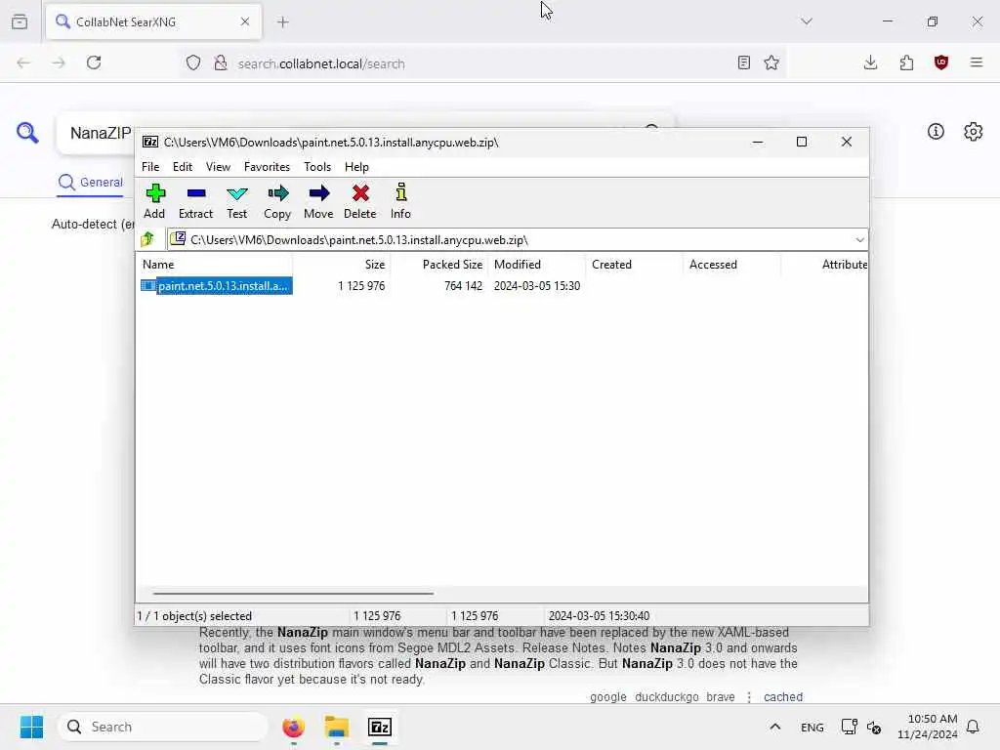The width and height of the screenshot is (1000, 750).
Task: Sort by Size column header
Action: (341, 264)
